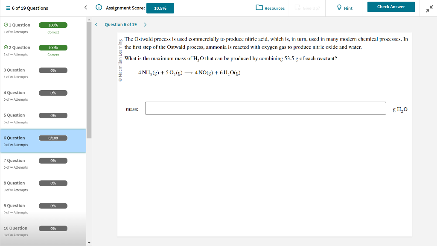Click the Ostwald reaction equation text
Viewport: 437px width, 246px height.
pos(189,73)
